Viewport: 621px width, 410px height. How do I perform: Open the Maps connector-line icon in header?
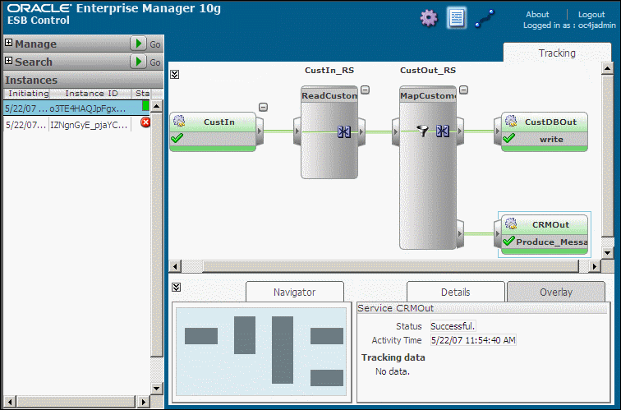coord(485,19)
